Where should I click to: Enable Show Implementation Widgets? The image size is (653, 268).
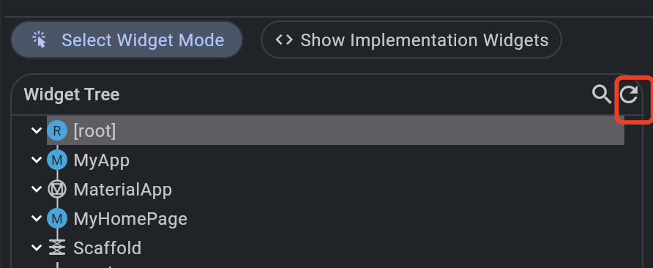coord(411,40)
